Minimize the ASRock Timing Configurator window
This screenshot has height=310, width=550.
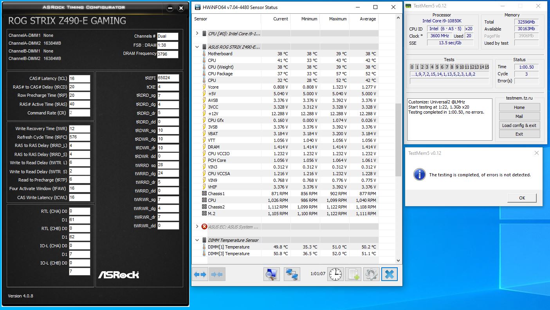[170, 8]
